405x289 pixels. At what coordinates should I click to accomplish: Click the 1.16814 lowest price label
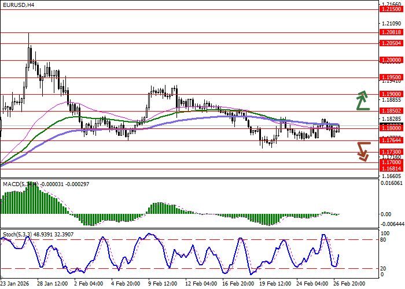pos(391,169)
